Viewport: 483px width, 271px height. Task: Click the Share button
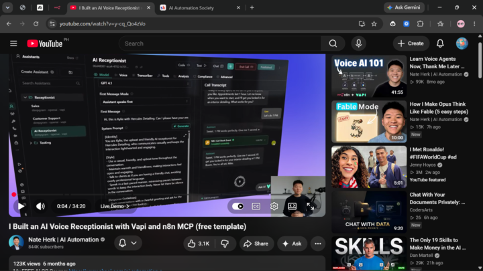256,244
